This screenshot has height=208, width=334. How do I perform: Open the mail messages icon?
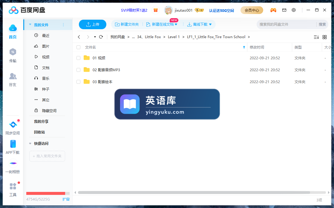284,10
